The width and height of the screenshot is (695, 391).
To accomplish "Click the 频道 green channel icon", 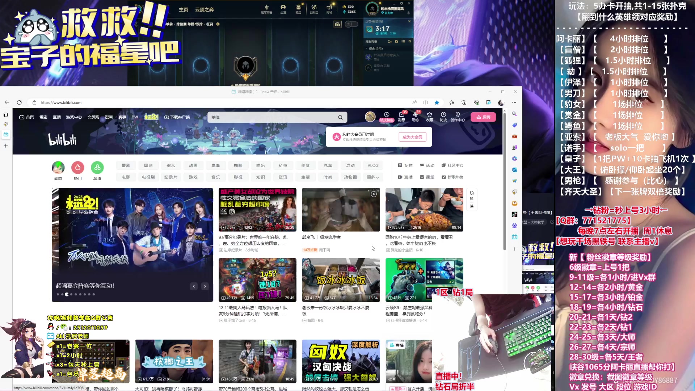I will click(97, 168).
